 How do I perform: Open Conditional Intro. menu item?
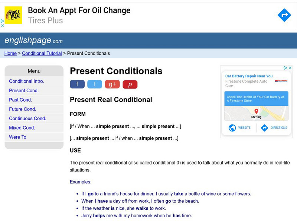coord(26,81)
